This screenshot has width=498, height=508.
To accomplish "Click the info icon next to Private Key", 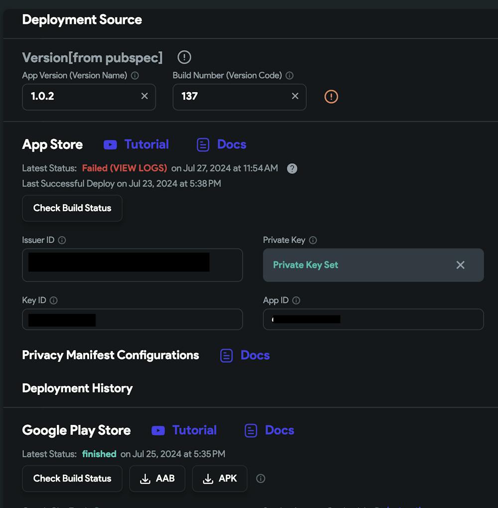I will tap(313, 240).
